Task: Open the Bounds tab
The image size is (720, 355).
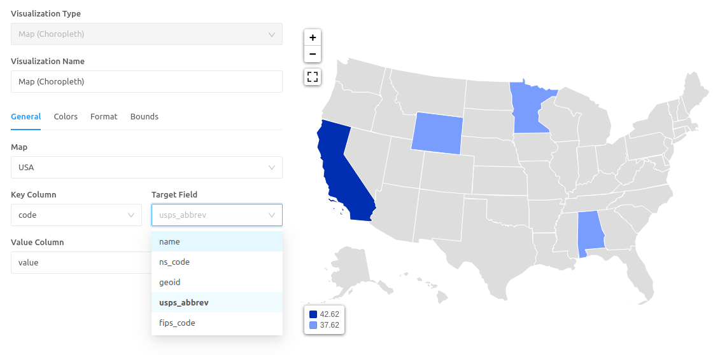Action: (x=144, y=116)
